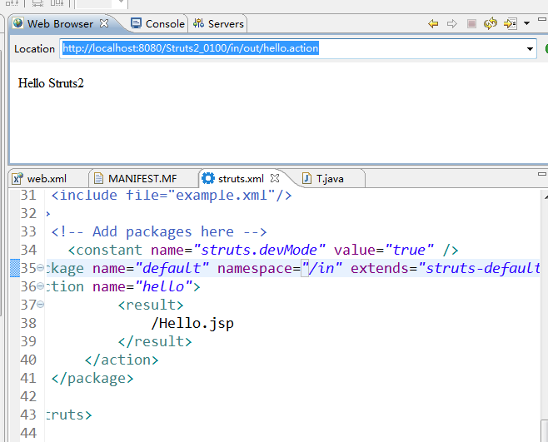Screen dimensions: 548x442
Task: Click the T.java file icon
Action: [x=306, y=178]
